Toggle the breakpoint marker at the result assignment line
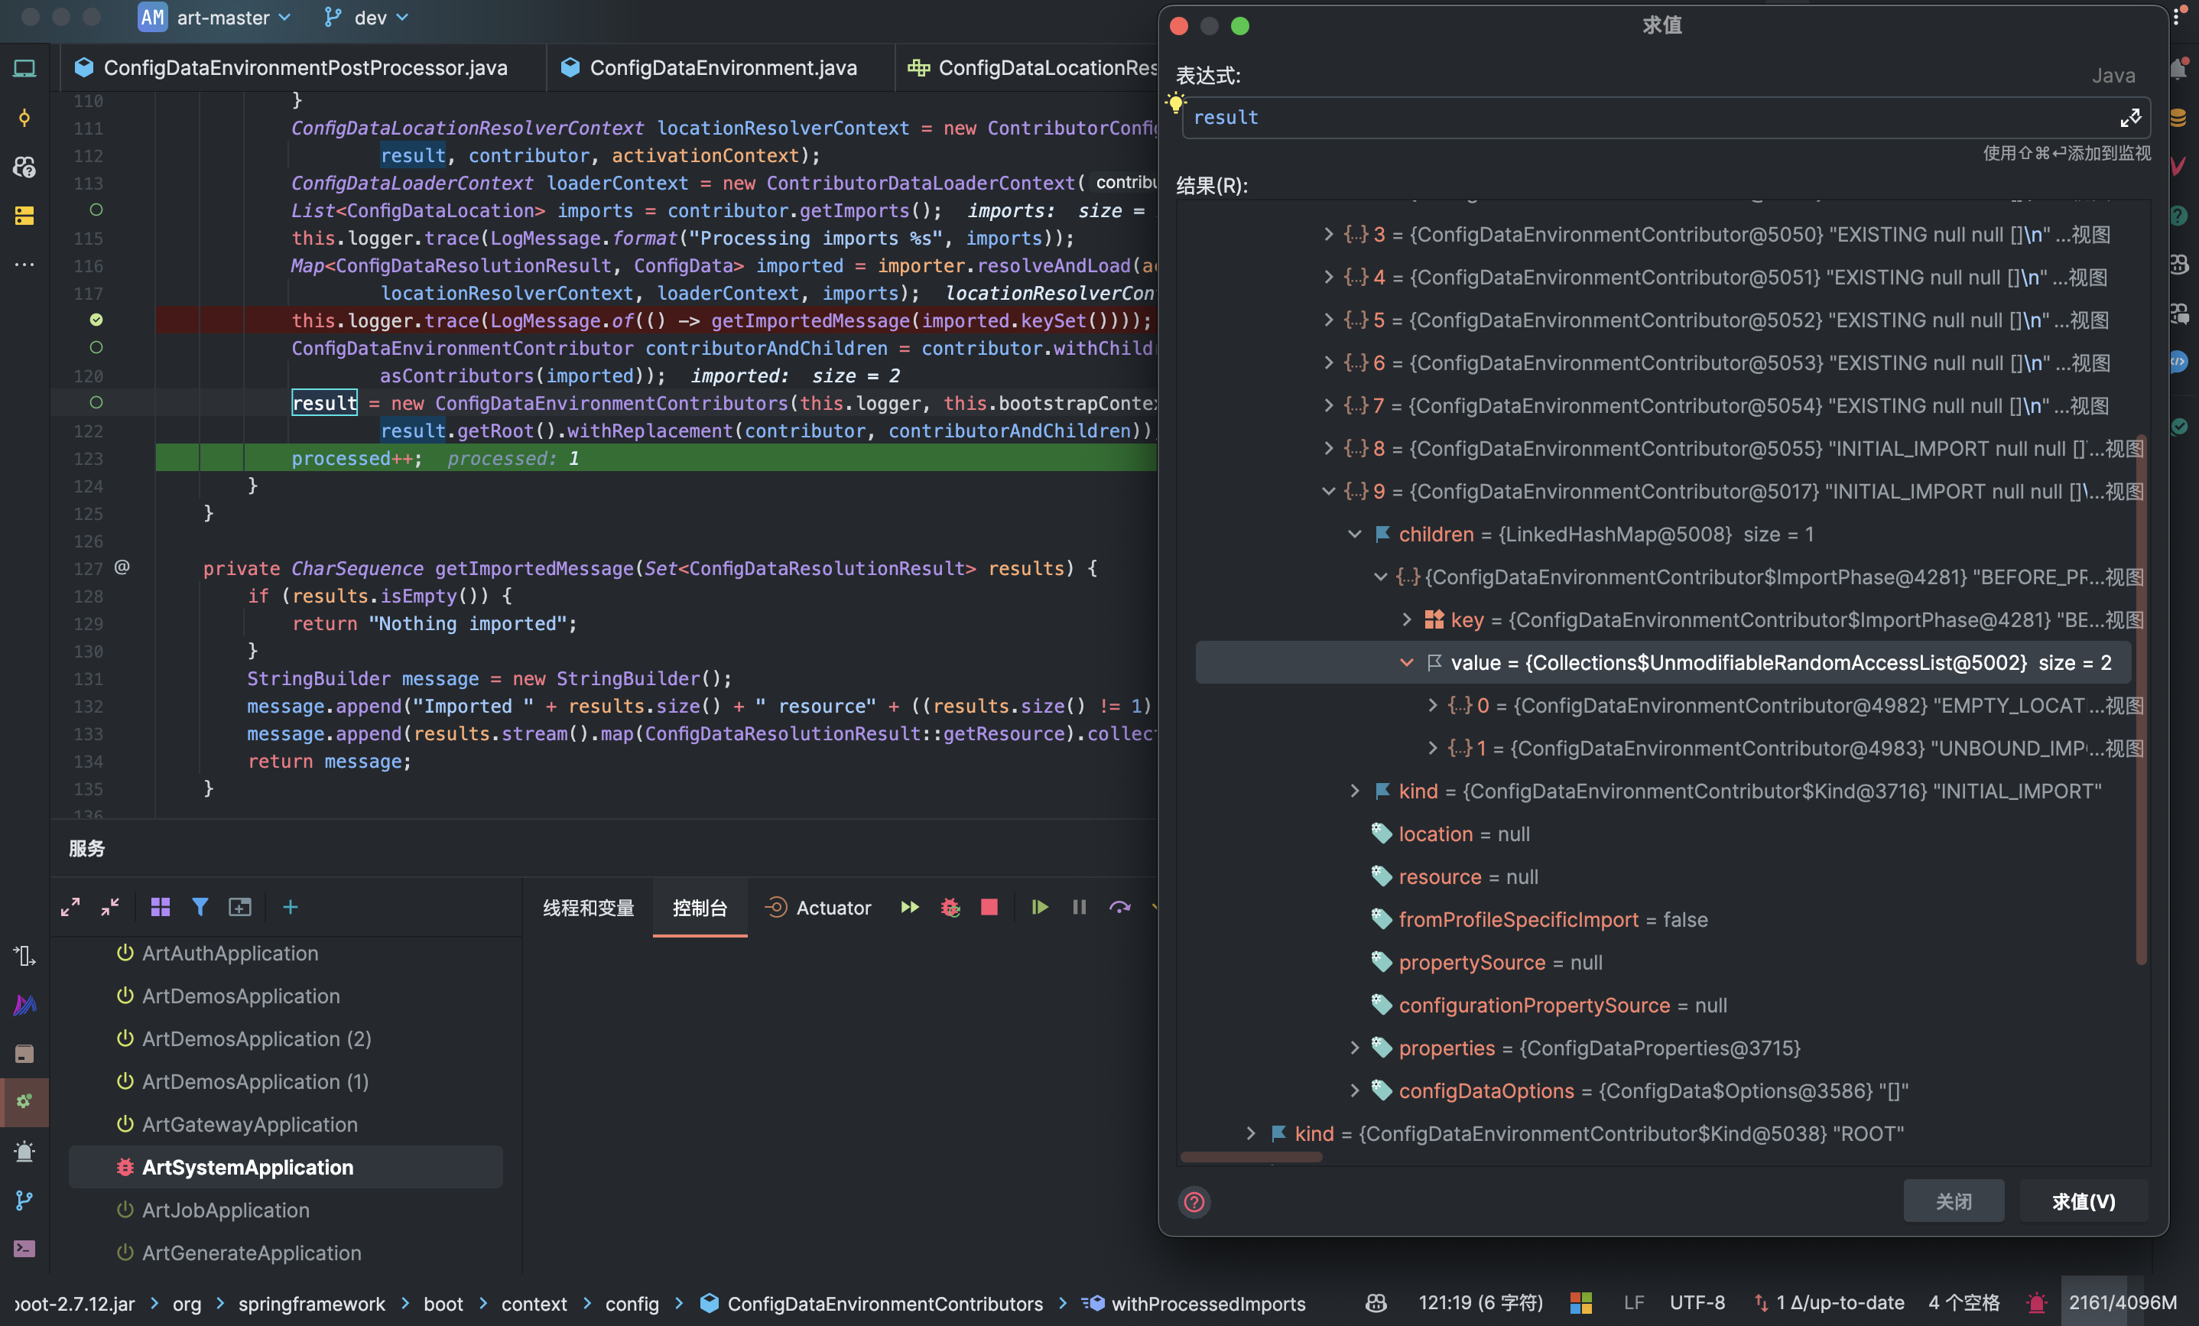The height and width of the screenshot is (1326, 2199). pyautogui.click(x=96, y=402)
